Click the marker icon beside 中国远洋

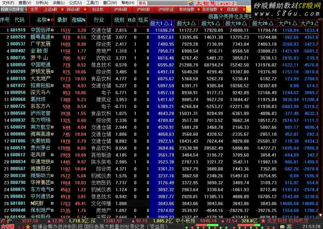click(x=52, y=30)
